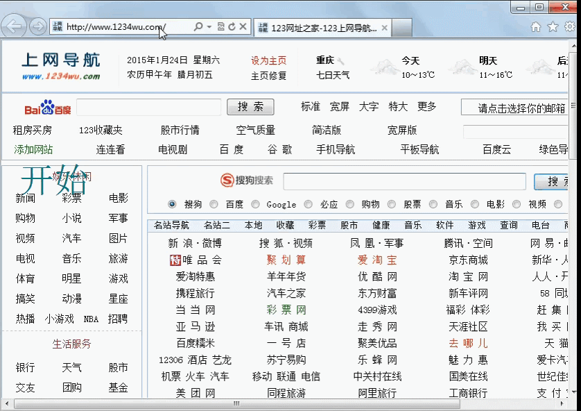Focus the Baidu search input field
Viewport: 581px width, 411px height.
pos(149,107)
